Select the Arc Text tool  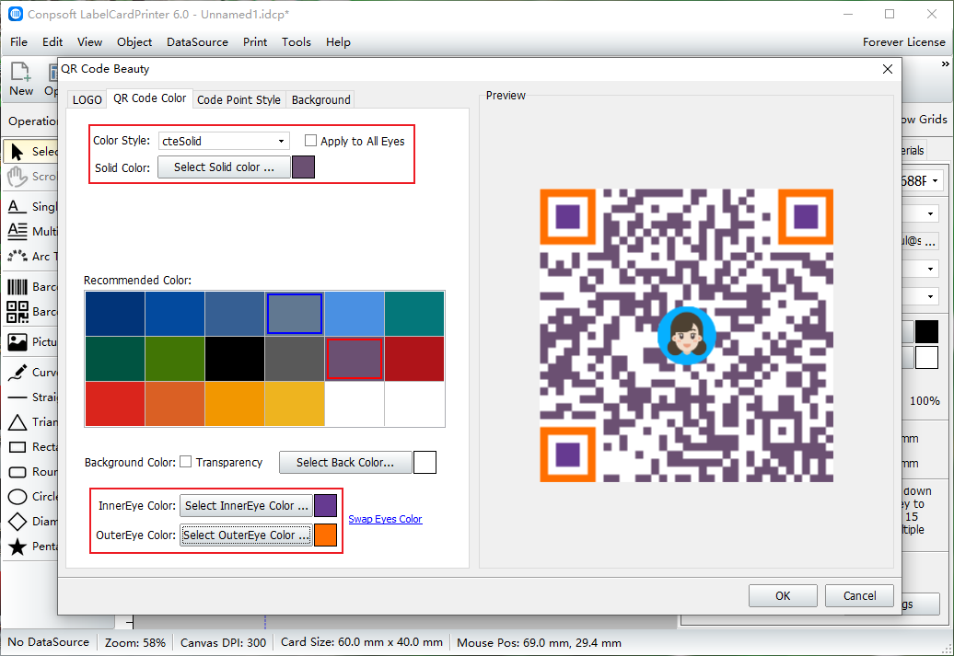coord(30,256)
